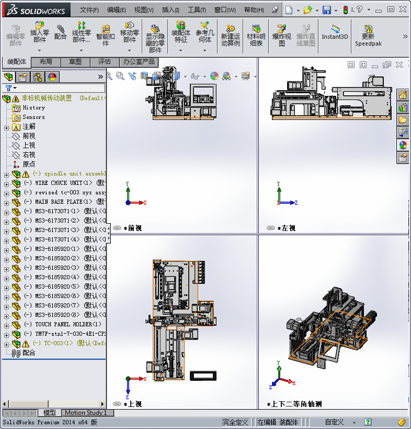Viewport: 411px width, 429px height.
Task: Open the FeatureManager design tree tab icon
Action: 8,77
